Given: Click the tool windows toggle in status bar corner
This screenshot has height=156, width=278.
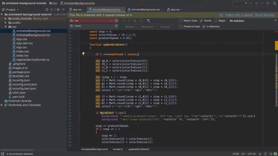Looking at the screenshot, I should (x=3, y=154).
